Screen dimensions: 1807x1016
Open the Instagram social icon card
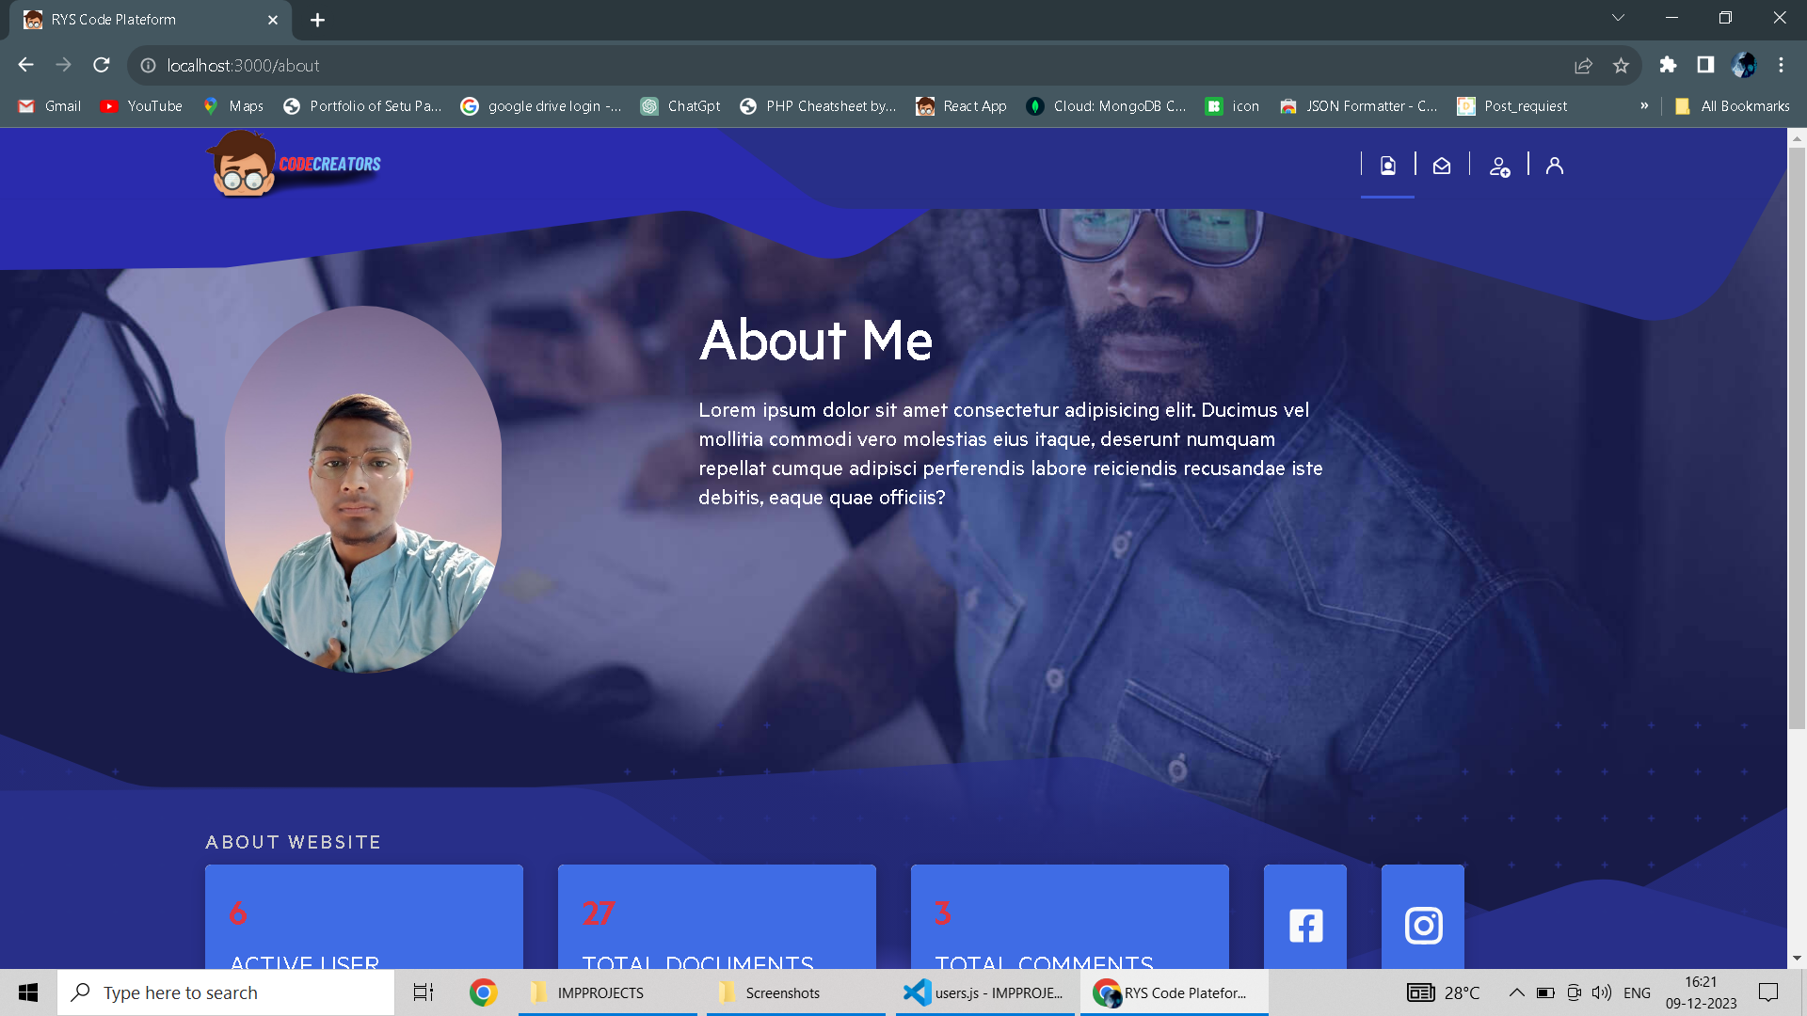[x=1423, y=925]
